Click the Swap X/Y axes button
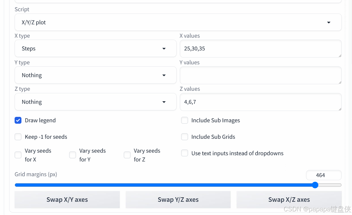 pyautogui.click(x=67, y=200)
